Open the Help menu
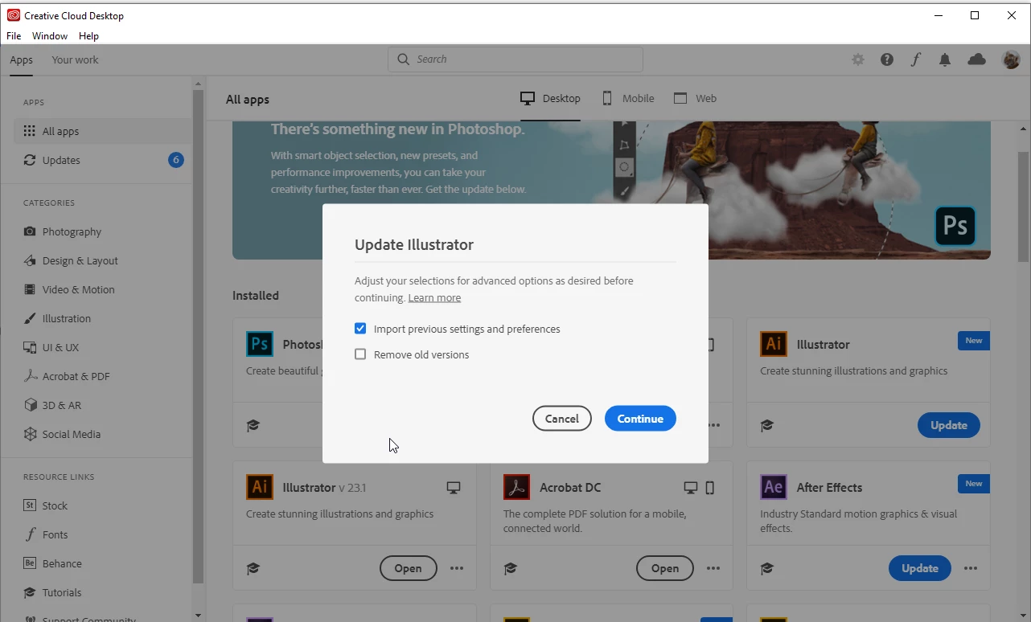Viewport: 1031px width, 622px height. (88, 36)
